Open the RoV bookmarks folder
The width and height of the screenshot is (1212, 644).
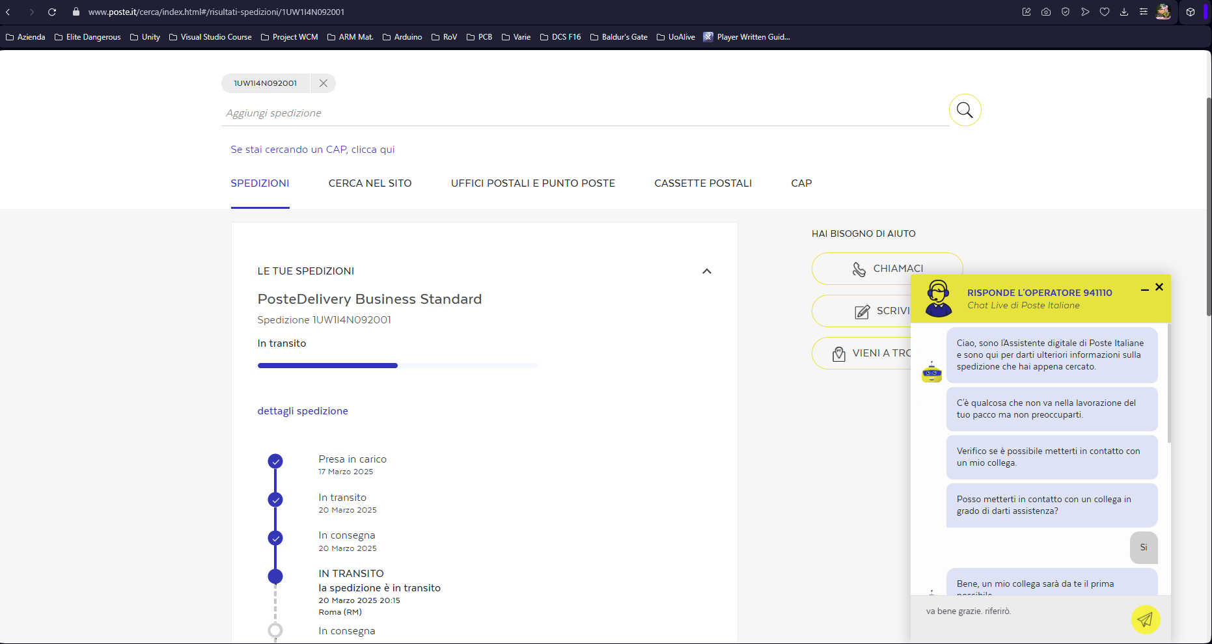444,37
